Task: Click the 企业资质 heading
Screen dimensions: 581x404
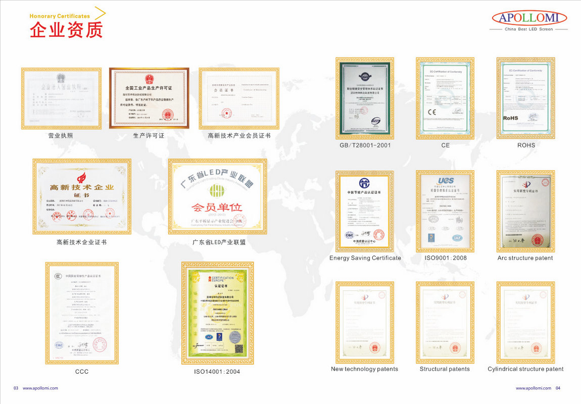Action: [x=66, y=30]
